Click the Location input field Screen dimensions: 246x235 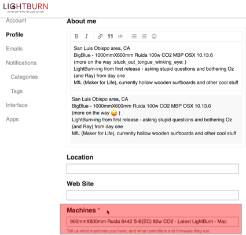tap(153, 169)
